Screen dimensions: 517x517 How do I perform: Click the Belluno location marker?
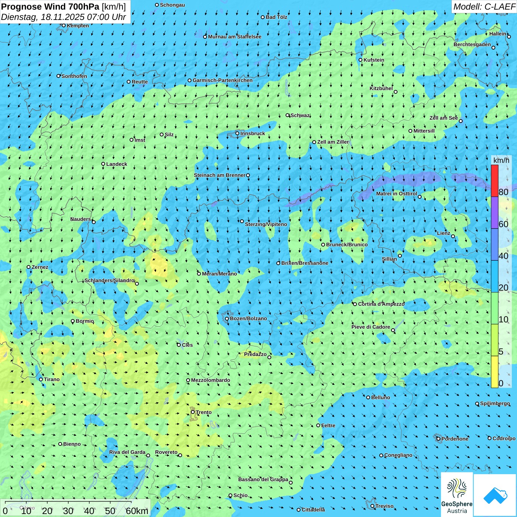368,397
